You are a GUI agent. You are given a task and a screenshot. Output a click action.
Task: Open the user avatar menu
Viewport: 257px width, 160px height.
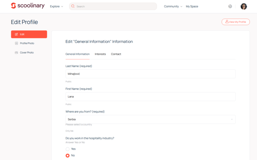tap(244, 6)
